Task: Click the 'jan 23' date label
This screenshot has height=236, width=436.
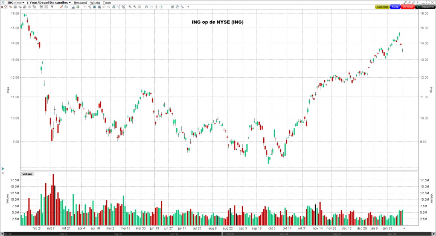Action: click(x=388, y=228)
